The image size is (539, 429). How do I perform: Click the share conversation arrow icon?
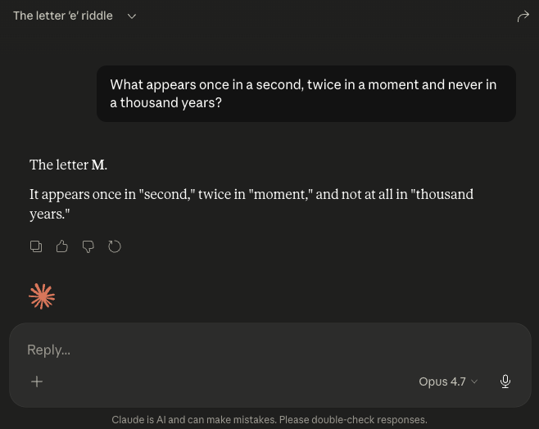[523, 16]
